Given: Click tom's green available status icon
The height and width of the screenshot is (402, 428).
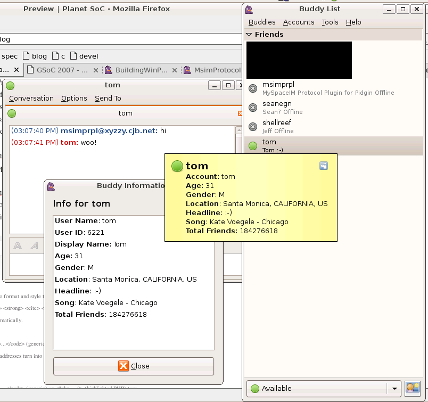Looking at the screenshot, I should pyautogui.click(x=253, y=146).
